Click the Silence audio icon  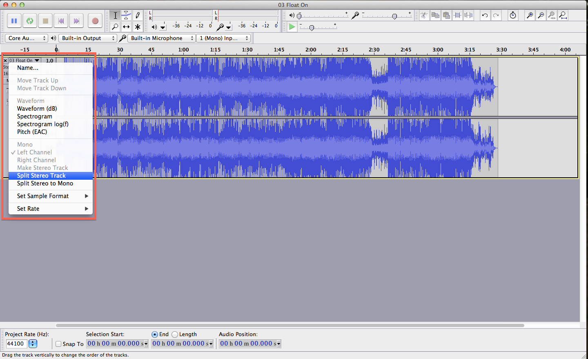(469, 16)
